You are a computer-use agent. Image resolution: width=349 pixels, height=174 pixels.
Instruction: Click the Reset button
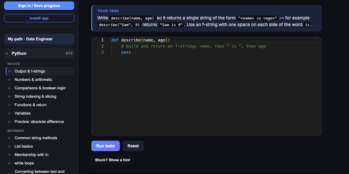pyautogui.click(x=133, y=146)
